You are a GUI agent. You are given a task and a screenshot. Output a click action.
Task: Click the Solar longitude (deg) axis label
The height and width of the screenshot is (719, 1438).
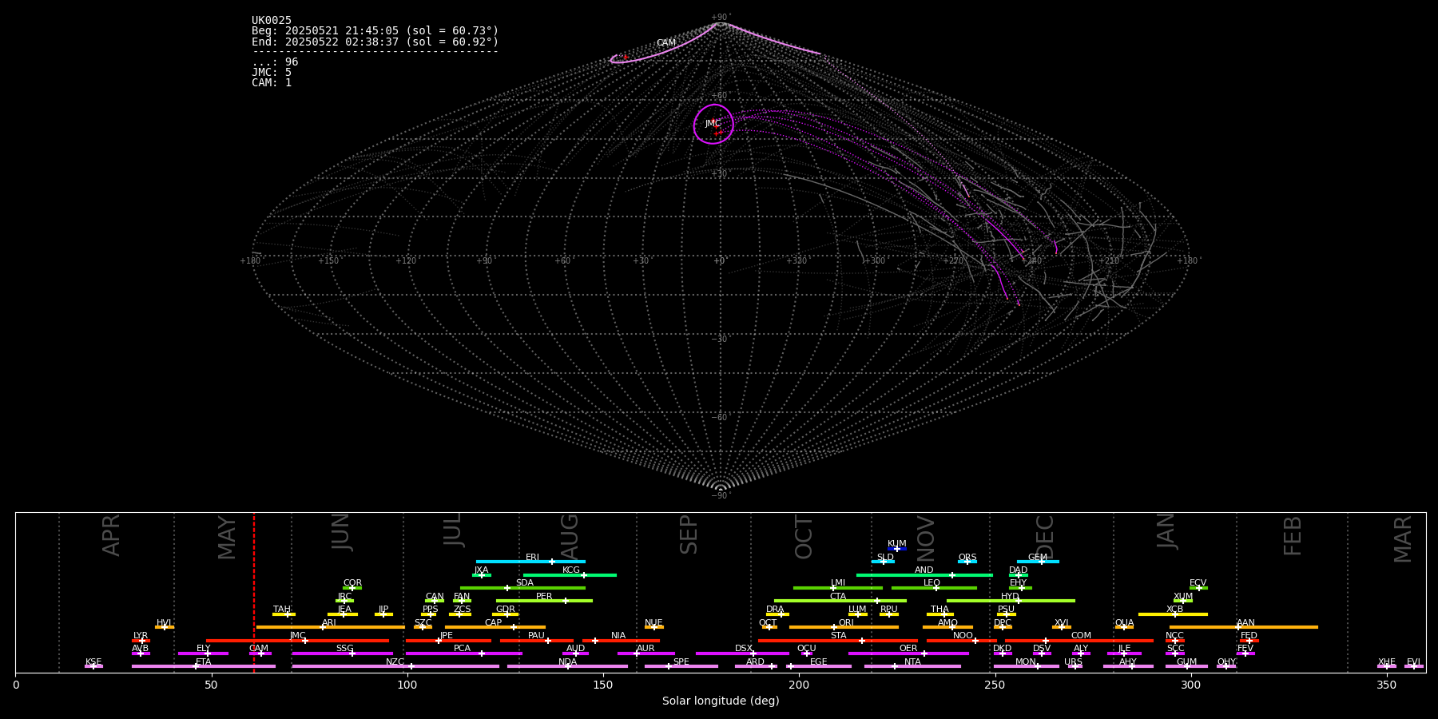721,701
